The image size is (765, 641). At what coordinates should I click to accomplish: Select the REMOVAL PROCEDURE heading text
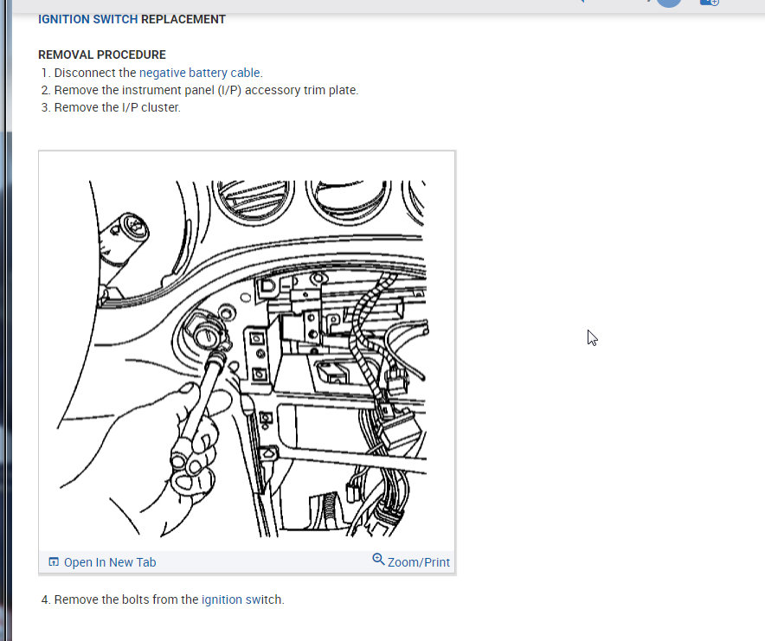pyautogui.click(x=102, y=54)
